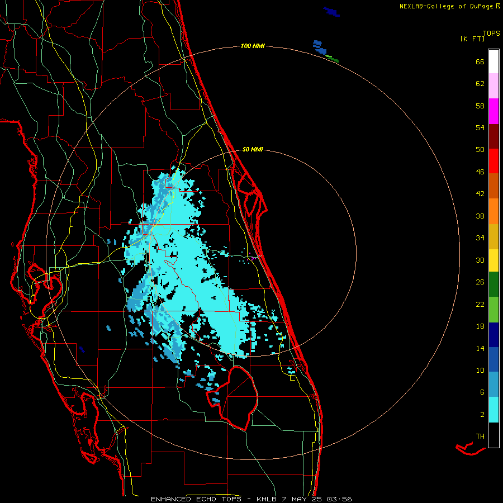
Task: Click the '18' legend value
Action: 480,326
